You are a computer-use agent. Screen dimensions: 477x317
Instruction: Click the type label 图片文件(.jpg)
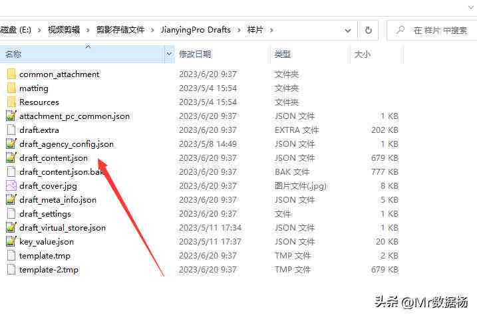[301, 185]
